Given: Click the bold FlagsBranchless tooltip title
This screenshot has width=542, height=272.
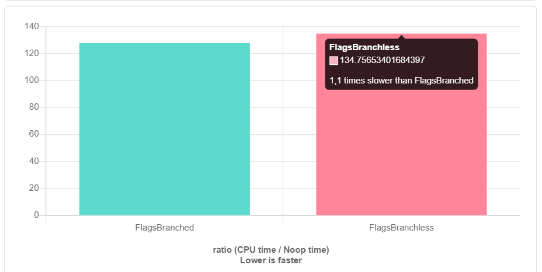Looking at the screenshot, I should (x=364, y=47).
